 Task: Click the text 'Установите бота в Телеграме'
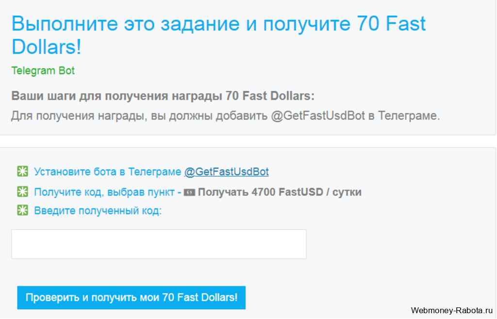coord(107,171)
